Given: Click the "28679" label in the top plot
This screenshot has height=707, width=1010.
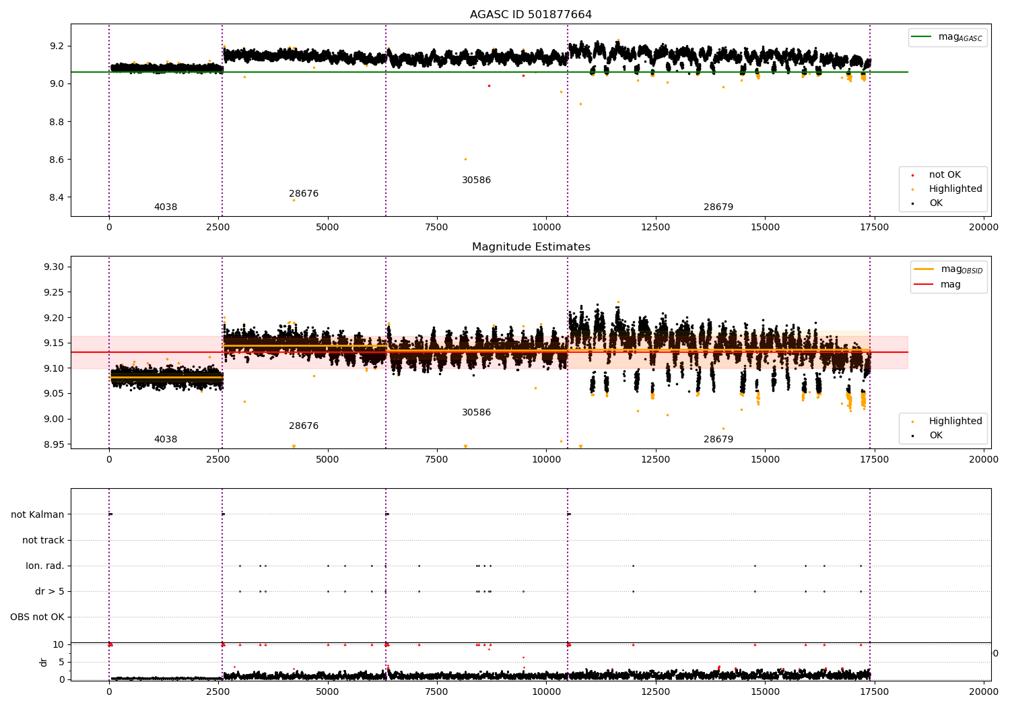Looking at the screenshot, I should click(718, 207).
